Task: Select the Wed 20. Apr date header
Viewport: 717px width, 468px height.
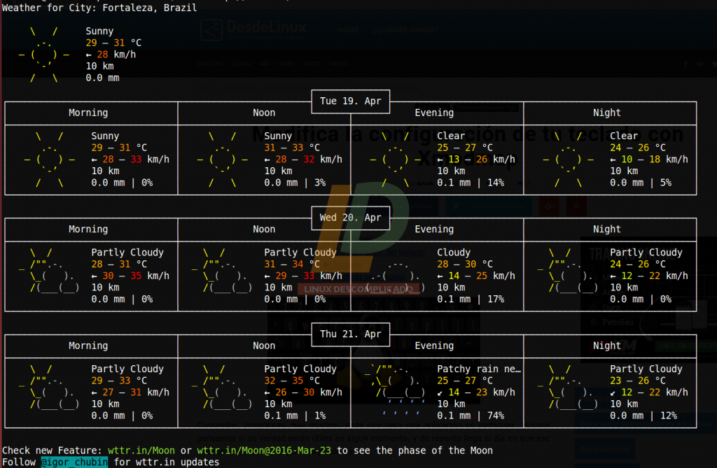Action: 350,218
